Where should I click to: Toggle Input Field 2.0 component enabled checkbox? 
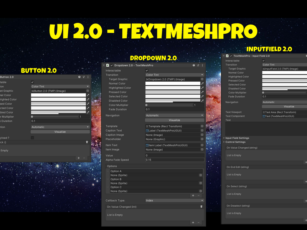pos(231,56)
